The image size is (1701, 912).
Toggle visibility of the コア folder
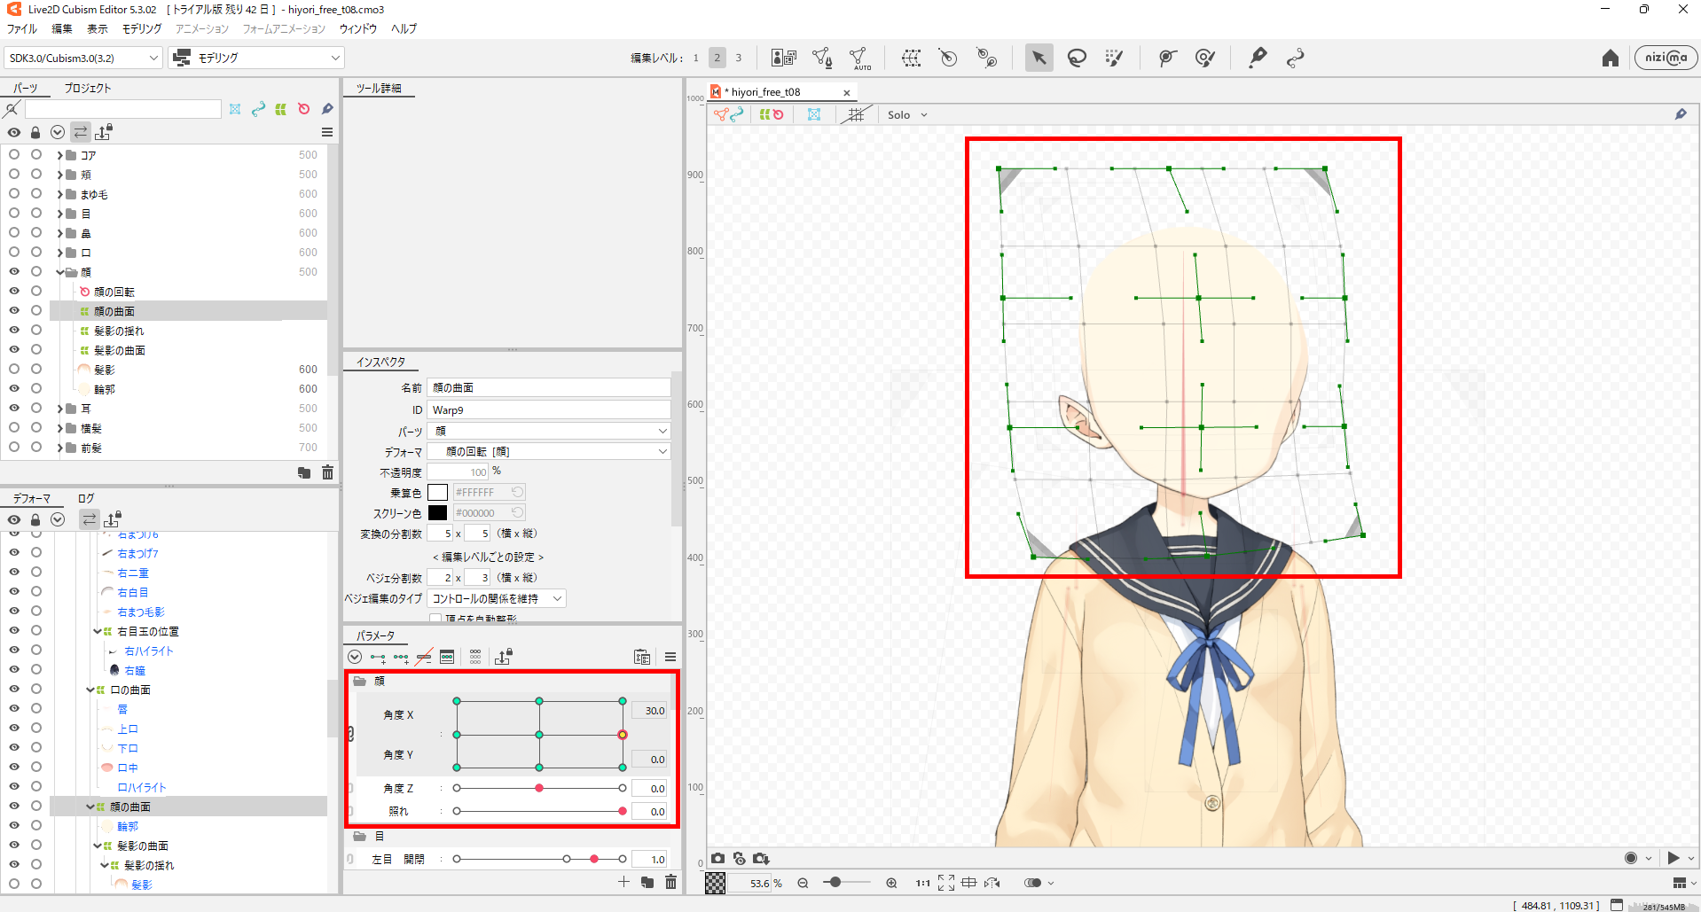click(14, 154)
